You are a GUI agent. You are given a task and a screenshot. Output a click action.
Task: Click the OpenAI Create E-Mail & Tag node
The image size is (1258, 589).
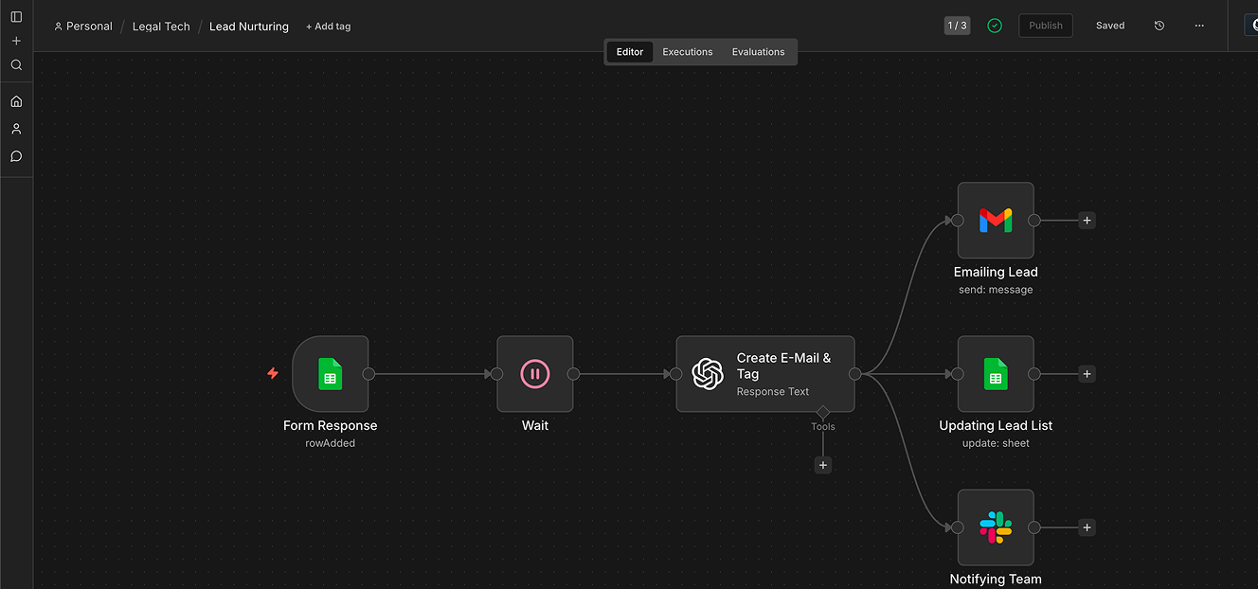point(765,374)
